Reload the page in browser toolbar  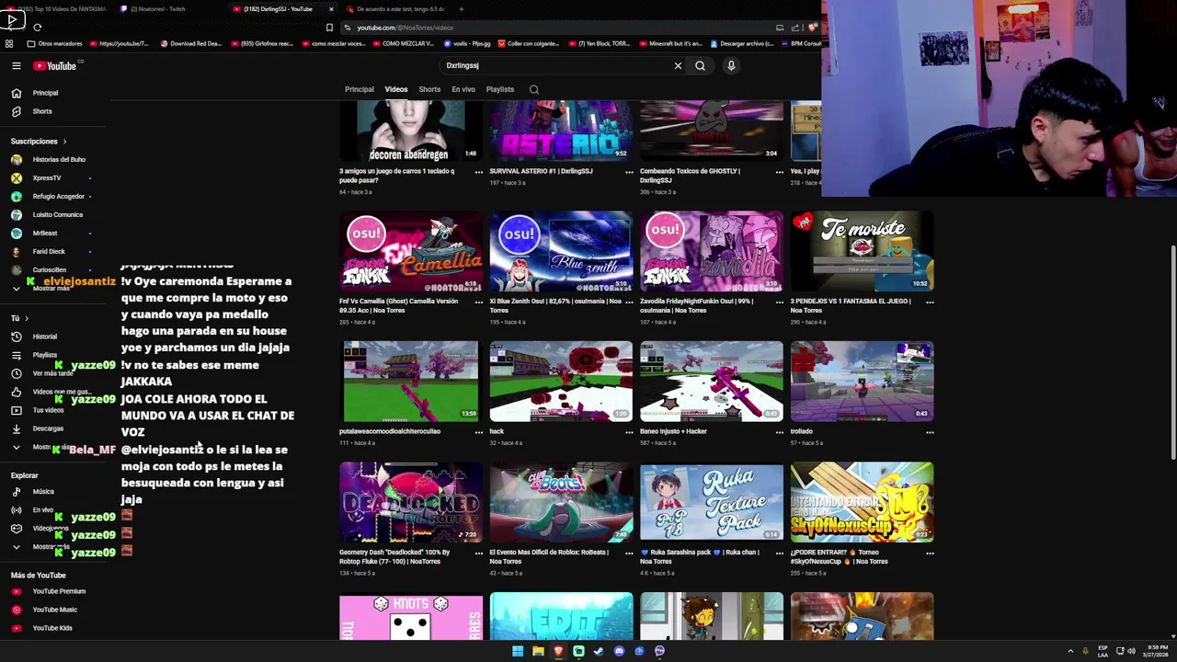pyautogui.click(x=38, y=28)
